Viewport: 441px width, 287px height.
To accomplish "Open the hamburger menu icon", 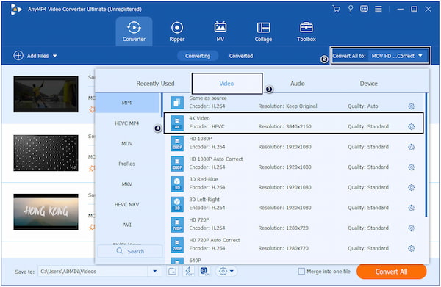I will point(379,9).
